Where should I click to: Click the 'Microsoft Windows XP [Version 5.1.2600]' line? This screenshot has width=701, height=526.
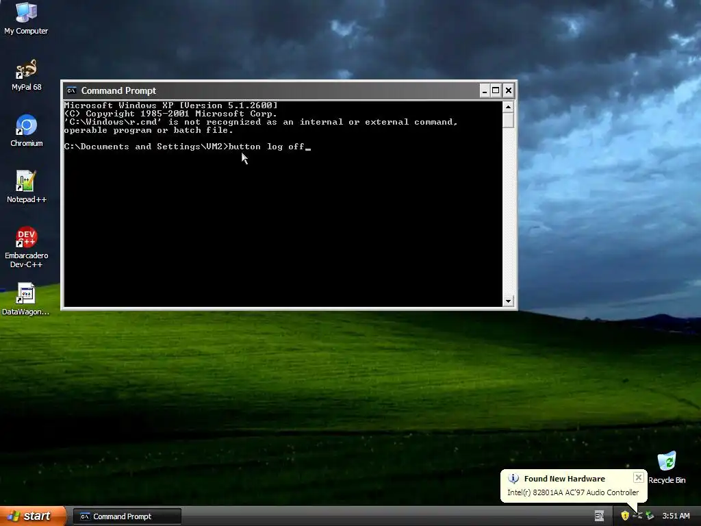click(x=170, y=105)
